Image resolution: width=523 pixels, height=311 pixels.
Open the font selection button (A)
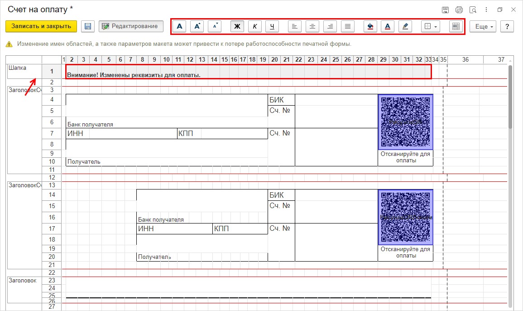[179, 26]
